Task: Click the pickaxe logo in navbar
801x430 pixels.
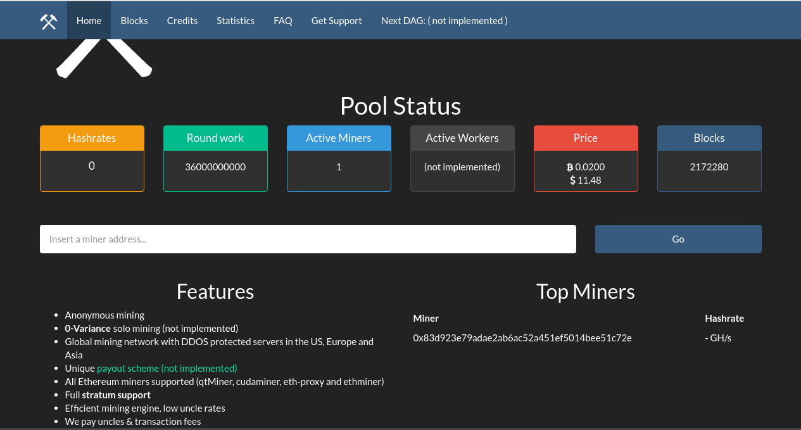Action: [x=49, y=21]
